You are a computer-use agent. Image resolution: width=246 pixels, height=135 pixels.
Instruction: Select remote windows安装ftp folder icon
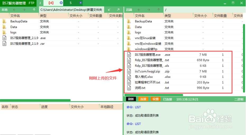129,49
